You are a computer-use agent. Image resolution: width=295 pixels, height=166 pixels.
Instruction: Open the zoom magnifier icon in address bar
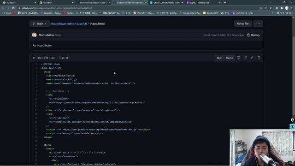click(x=260, y=8)
